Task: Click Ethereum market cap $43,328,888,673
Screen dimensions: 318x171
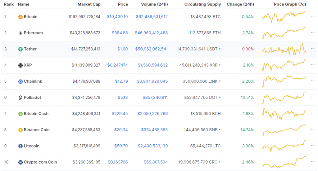Action: click(x=85, y=33)
